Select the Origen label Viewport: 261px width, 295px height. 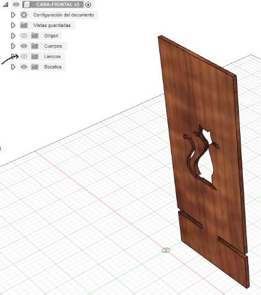click(x=51, y=36)
